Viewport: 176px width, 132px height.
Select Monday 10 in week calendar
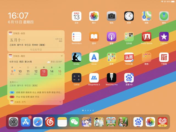coord(20,72)
